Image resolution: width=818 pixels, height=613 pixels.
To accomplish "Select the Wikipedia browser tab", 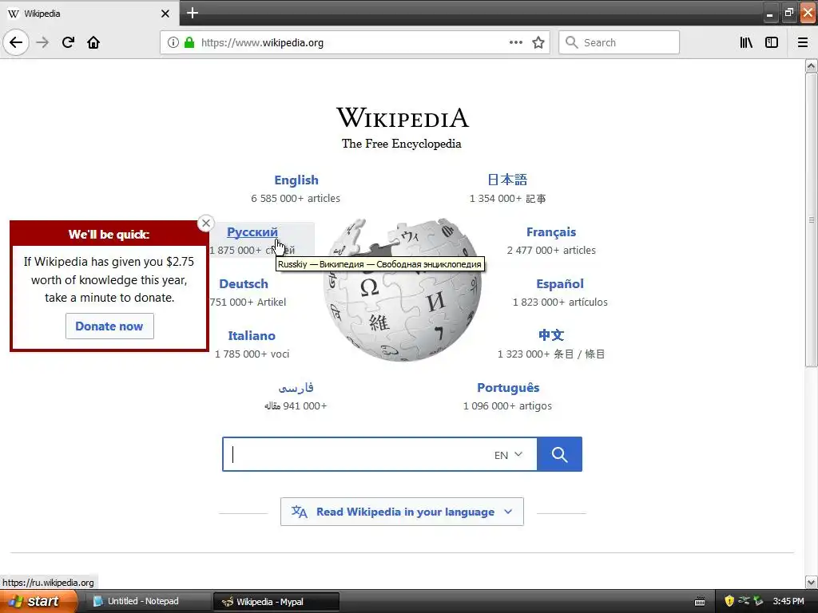I will click(x=89, y=13).
